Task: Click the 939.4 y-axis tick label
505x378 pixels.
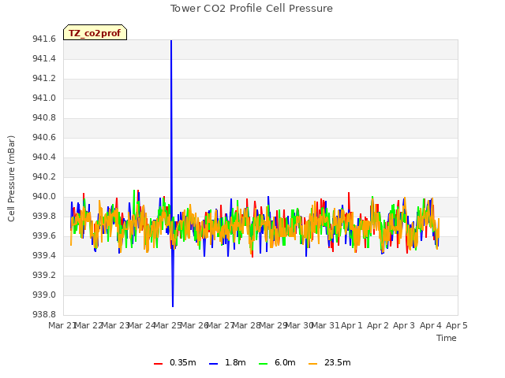Action: pyautogui.click(x=44, y=255)
